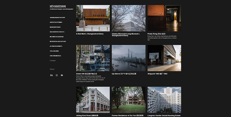Image resolution: width=231 pixels, height=117 pixels.
Task: Click 'A Red Mark | ShanghaiArchStory' title
Action: tap(90, 34)
